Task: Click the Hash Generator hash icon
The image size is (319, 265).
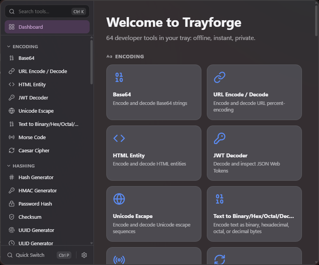Action: [12, 177]
